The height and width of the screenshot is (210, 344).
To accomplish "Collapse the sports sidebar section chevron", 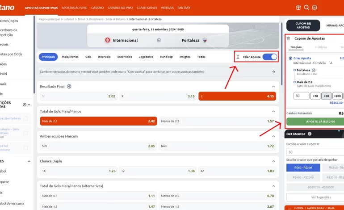I will tap(29, 161).
